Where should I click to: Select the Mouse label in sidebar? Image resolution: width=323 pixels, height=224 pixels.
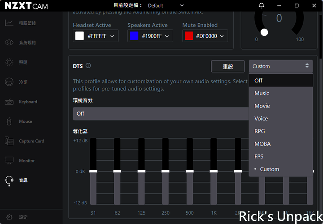(26, 121)
